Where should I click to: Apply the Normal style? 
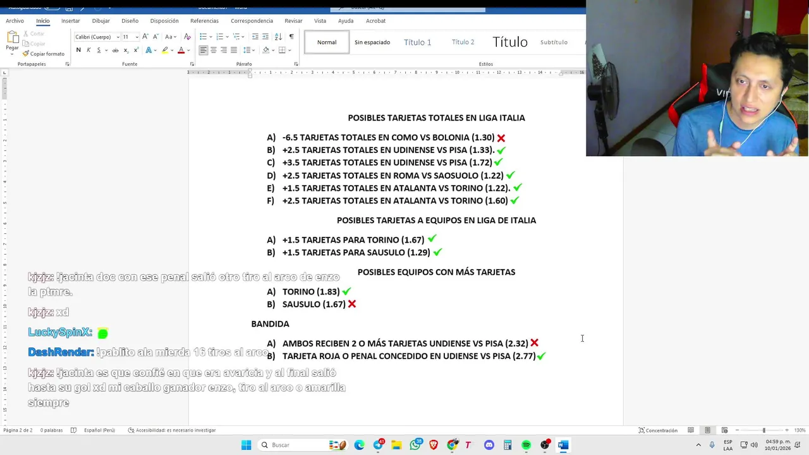(327, 42)
